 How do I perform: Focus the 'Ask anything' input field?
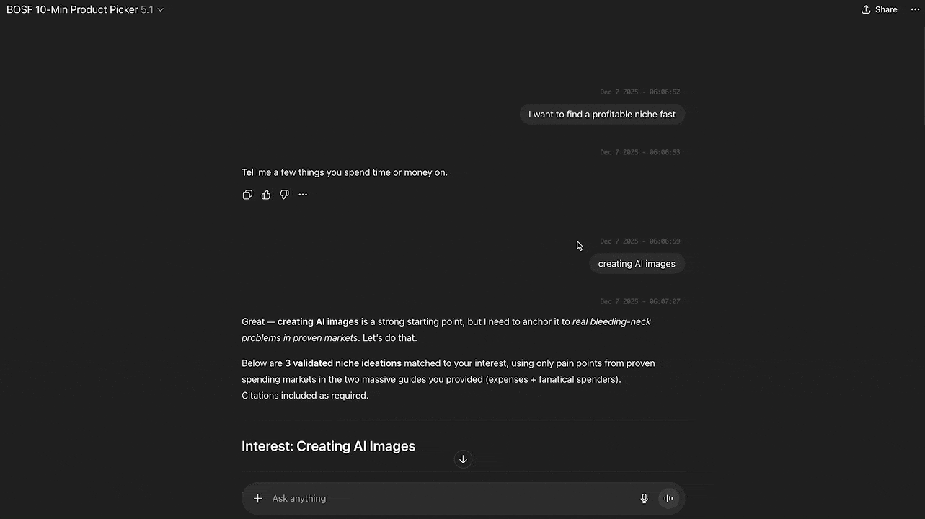[x=447, y=498]
